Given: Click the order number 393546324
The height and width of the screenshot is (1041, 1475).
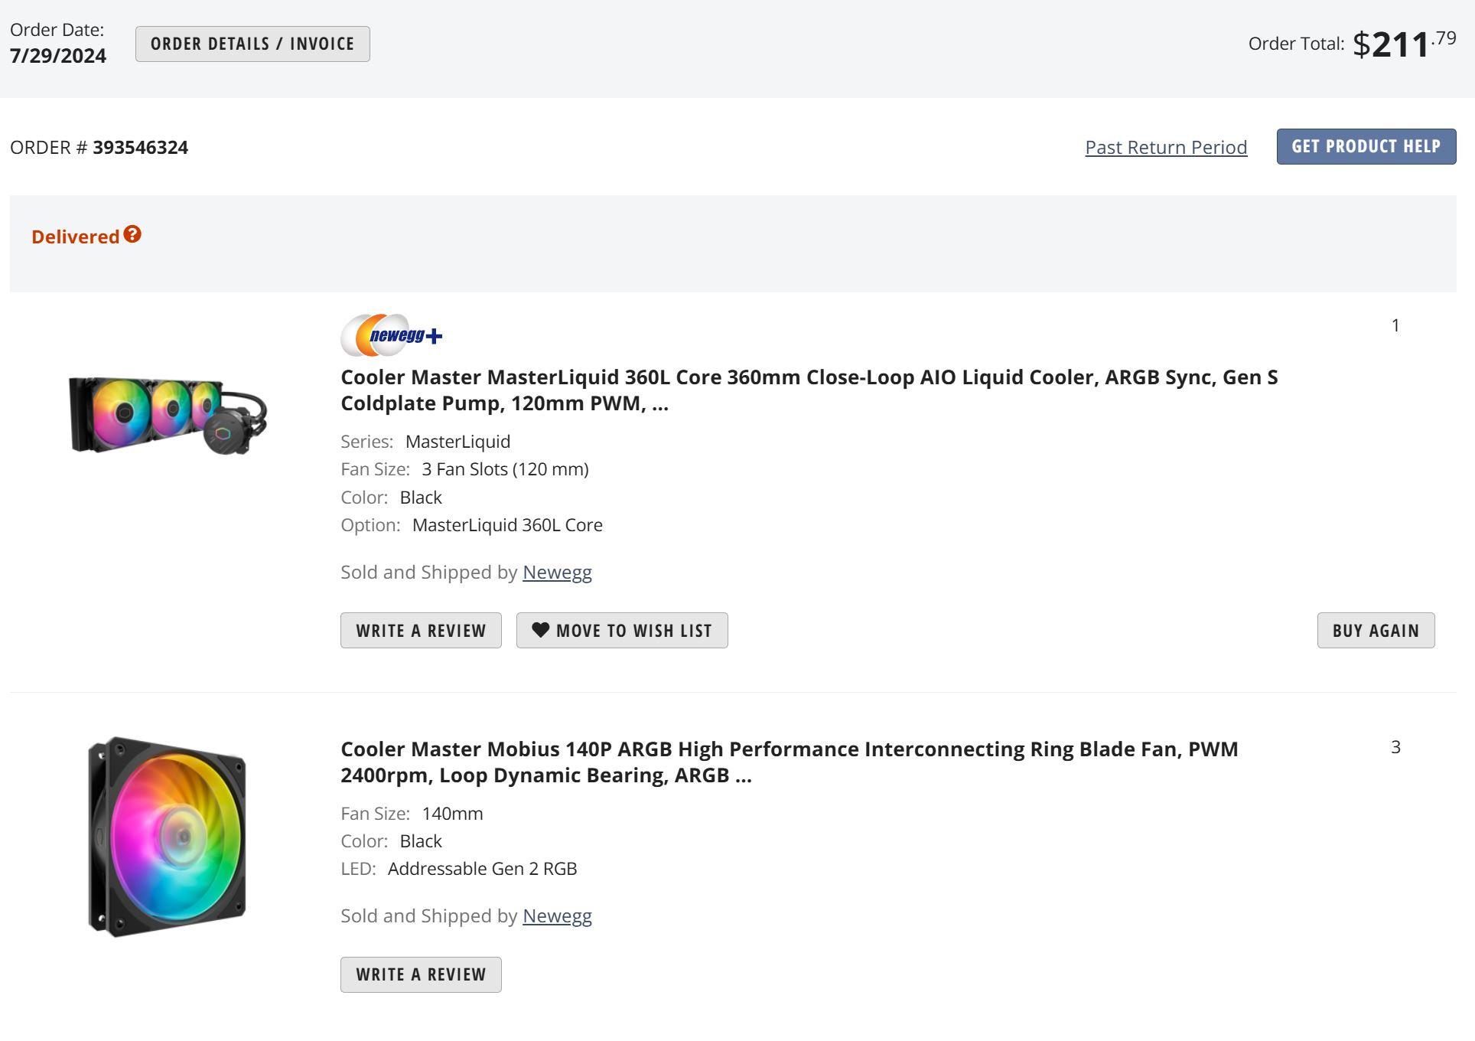Looking at the screenshot, I should tap(140, 147).
